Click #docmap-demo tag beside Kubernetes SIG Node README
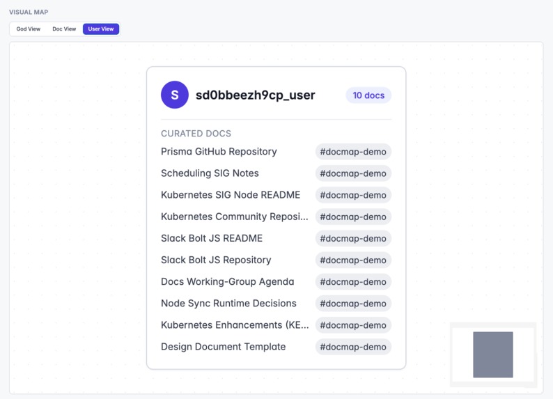Screen dimensions: 553x399 [353, 195]
